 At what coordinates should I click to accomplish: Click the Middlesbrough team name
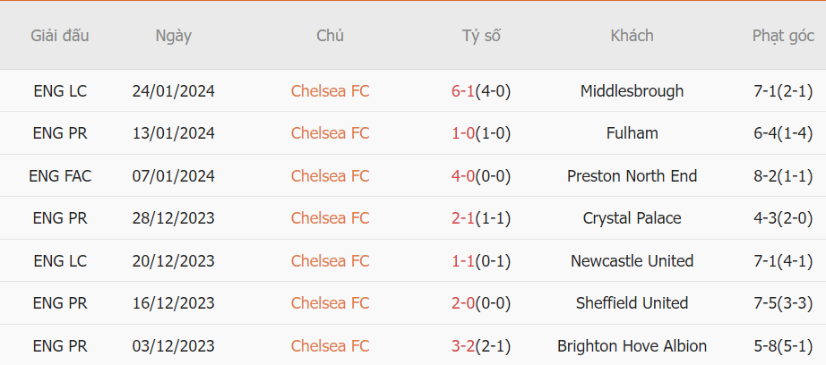[632, 91]
